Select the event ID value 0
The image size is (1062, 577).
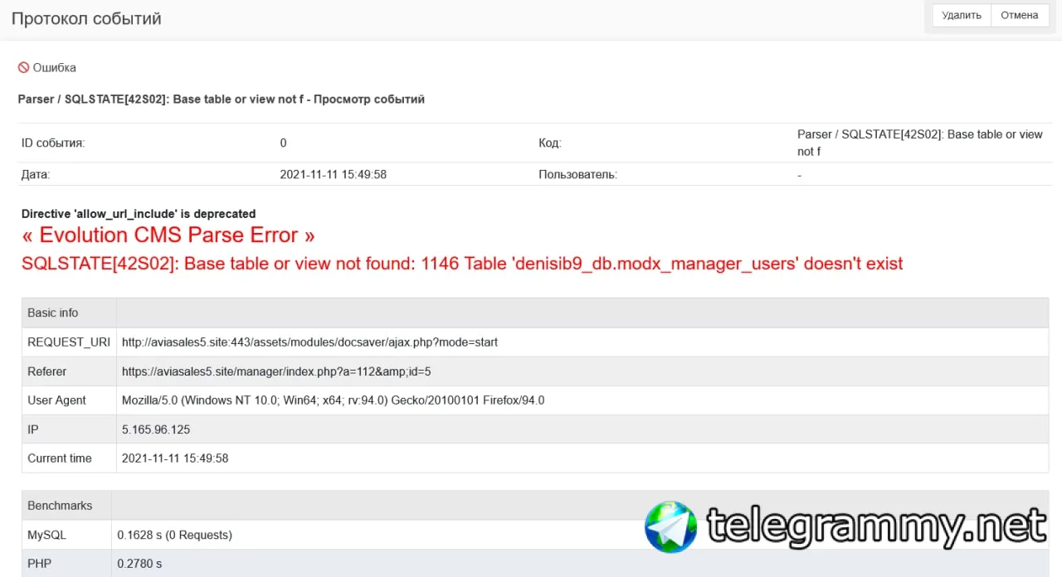(284, 143)
